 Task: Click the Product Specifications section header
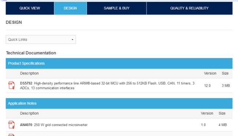(119, 63)
